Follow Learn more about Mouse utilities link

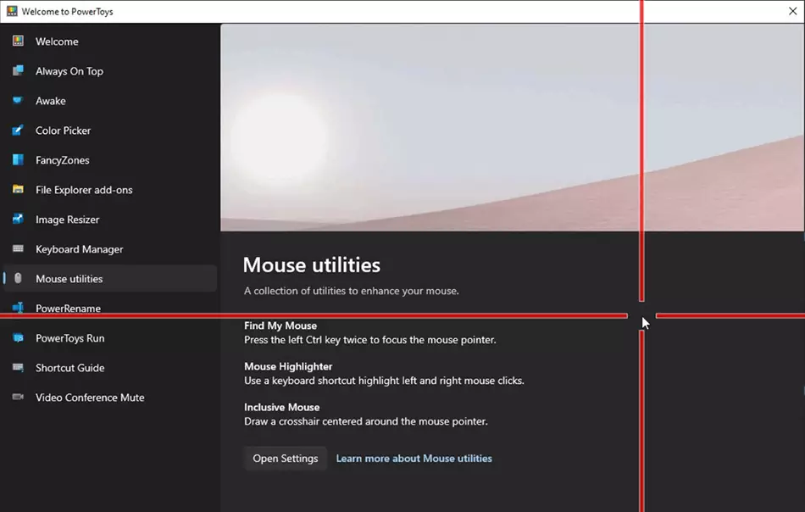(x=414, y=458)
